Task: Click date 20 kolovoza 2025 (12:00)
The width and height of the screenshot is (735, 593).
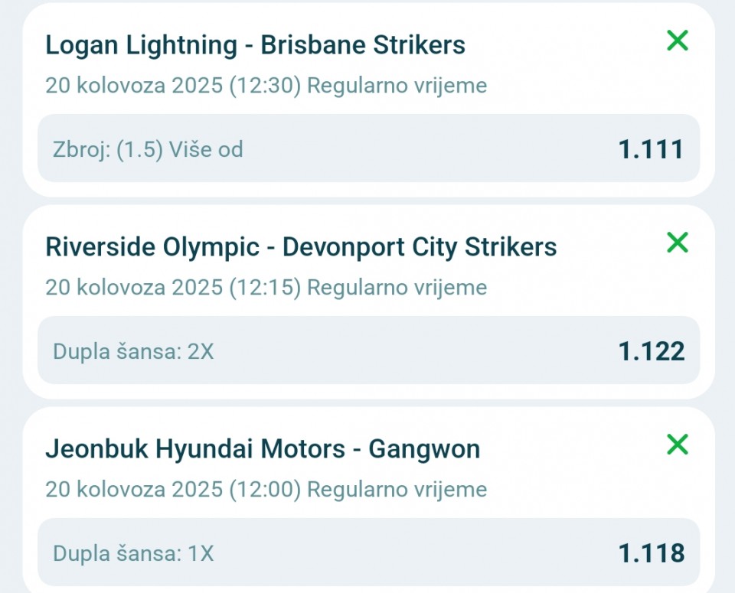Action: pos(173,490)
